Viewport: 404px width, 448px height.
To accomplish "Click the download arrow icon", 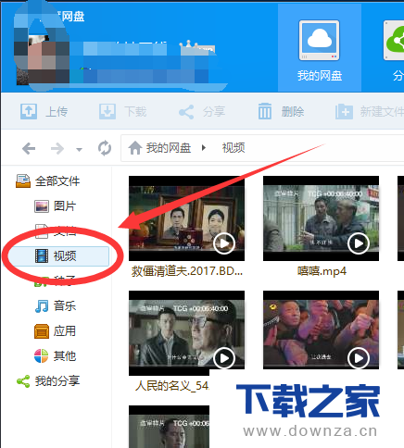I will pos(107,111).
